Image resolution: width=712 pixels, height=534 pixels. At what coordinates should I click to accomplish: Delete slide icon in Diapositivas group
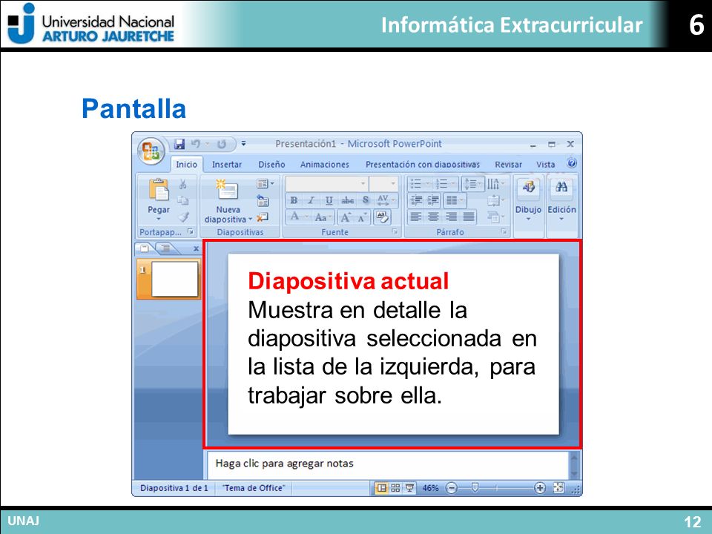coord(263,217)
